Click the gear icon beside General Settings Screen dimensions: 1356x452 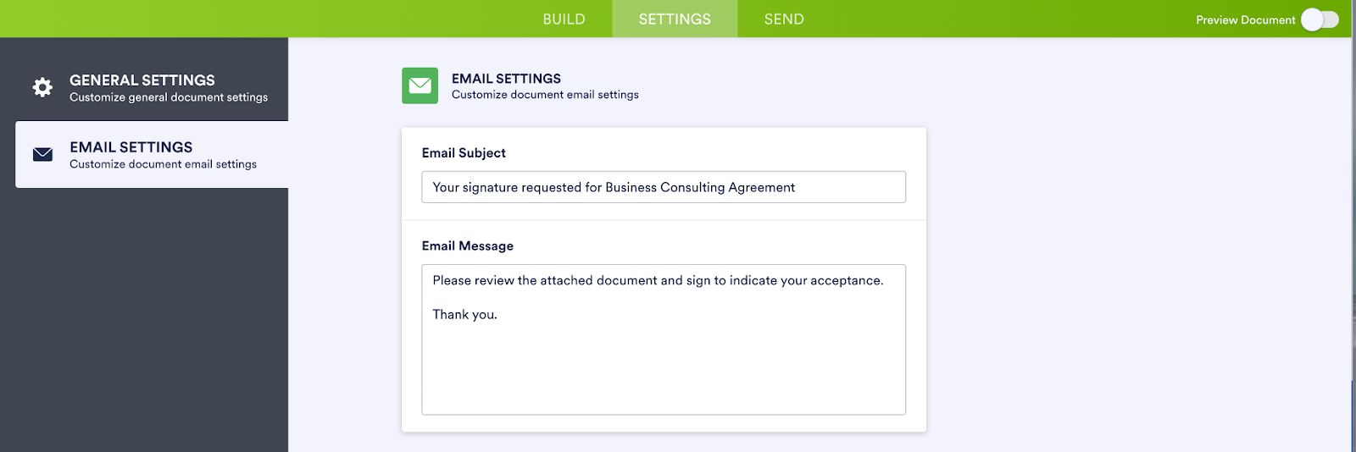[x=42, y=87]
